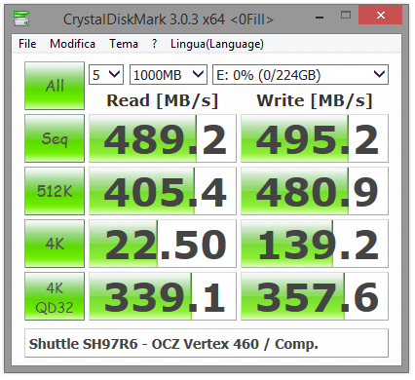This screenshot has height=380, width=415.
Task: Run all benchmarks with the All button
Action: [55, 86]
